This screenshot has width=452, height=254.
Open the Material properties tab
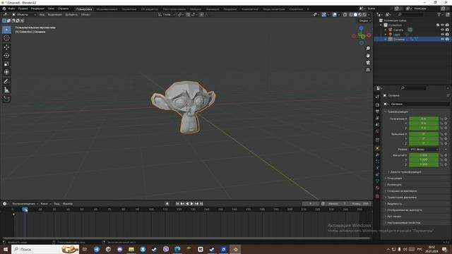pos(377,188)
